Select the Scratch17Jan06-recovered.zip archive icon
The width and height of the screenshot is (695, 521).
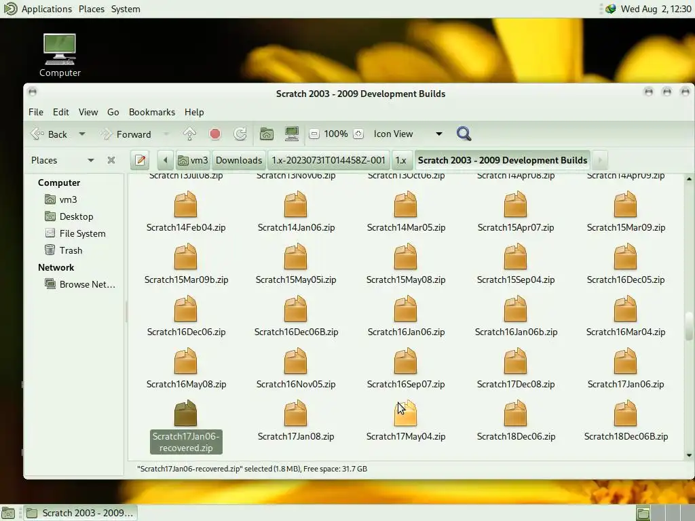click(x=186, y=413)
